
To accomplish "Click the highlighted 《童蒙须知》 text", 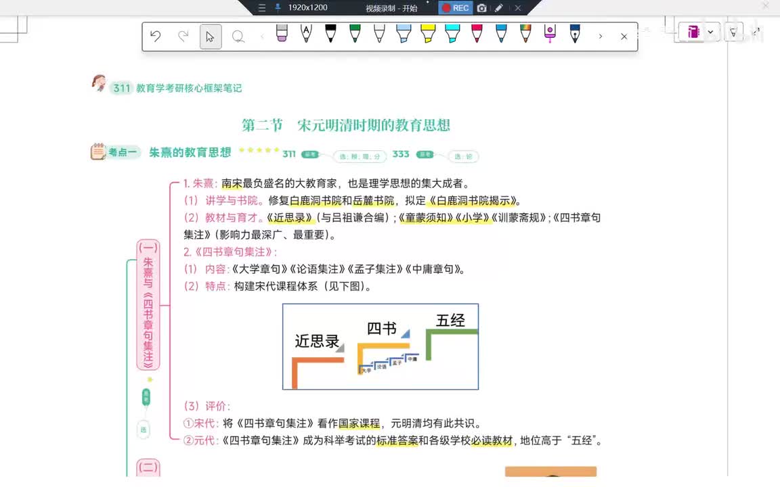I will [427, 218].
